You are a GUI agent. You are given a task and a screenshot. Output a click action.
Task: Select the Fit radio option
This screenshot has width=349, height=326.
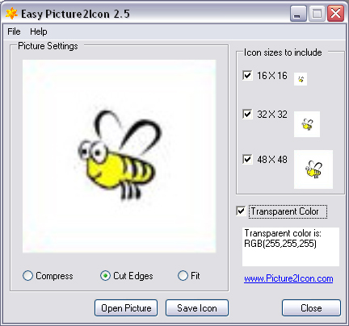pyautogui.click(x=183, y=276)
